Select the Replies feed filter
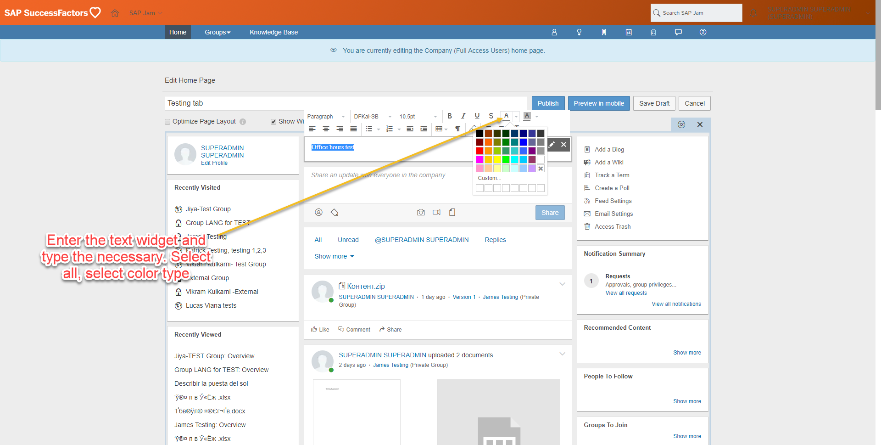This screenshot has width=881, height=445. [496, 240]
